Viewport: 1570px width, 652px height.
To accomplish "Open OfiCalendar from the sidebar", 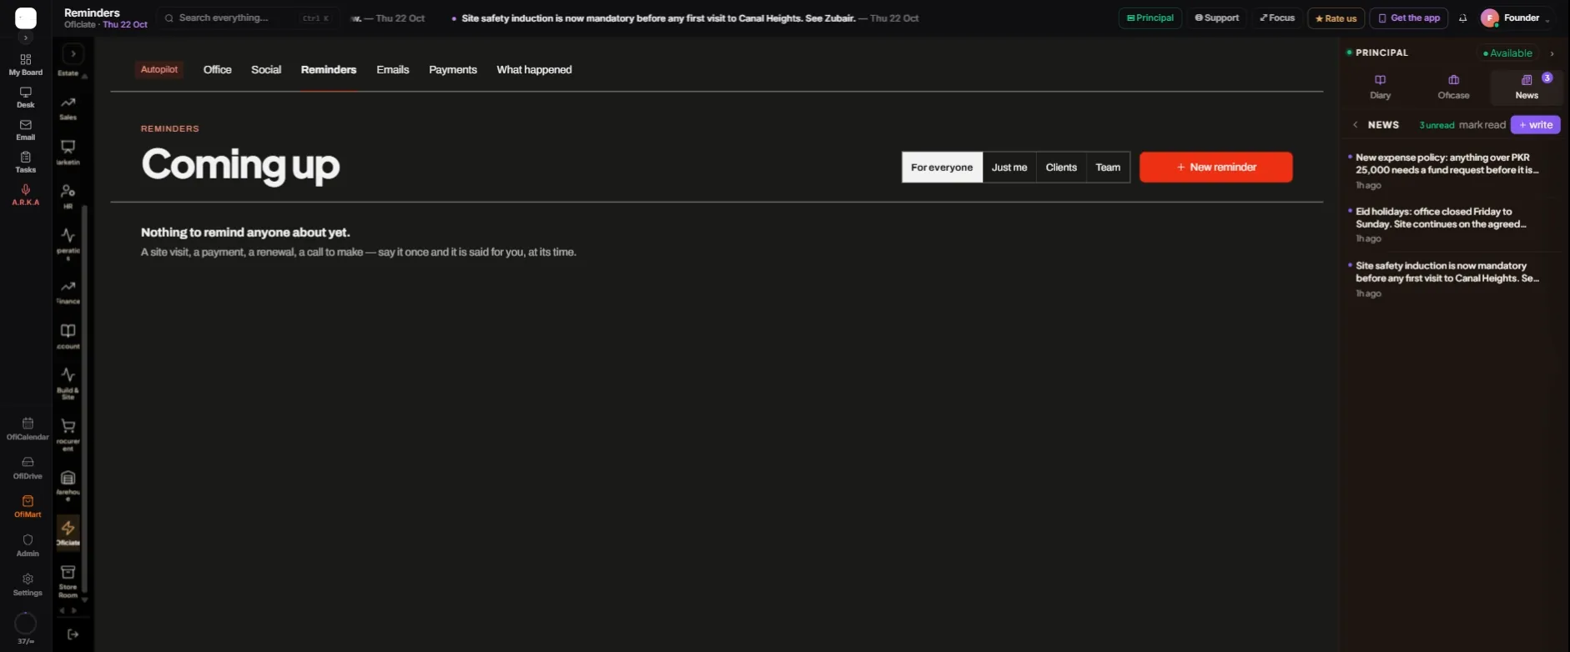I will tap(28, 429).
